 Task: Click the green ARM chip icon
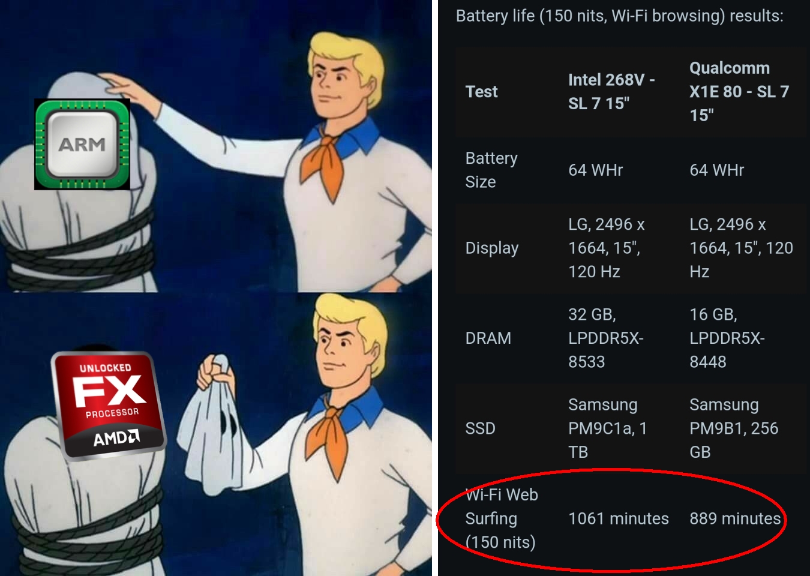tap(82, 144)
